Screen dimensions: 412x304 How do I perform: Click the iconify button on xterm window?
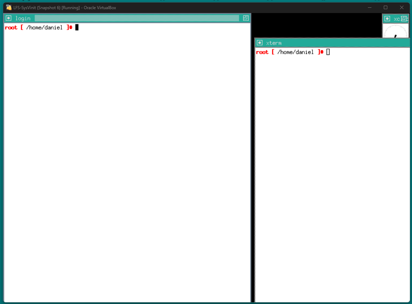pos(260,43)
